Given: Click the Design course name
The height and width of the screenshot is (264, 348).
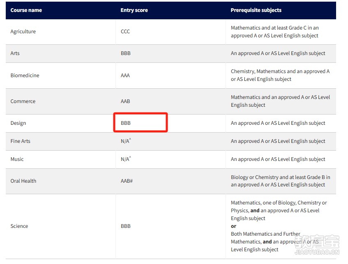Looking at the screenshot, I should 18,123.
